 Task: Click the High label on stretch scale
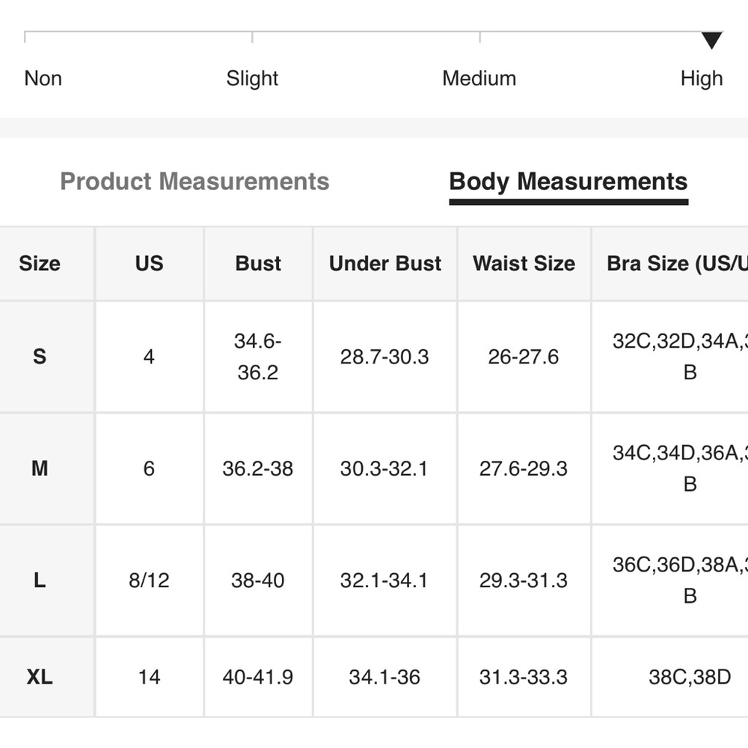point(702,79)
